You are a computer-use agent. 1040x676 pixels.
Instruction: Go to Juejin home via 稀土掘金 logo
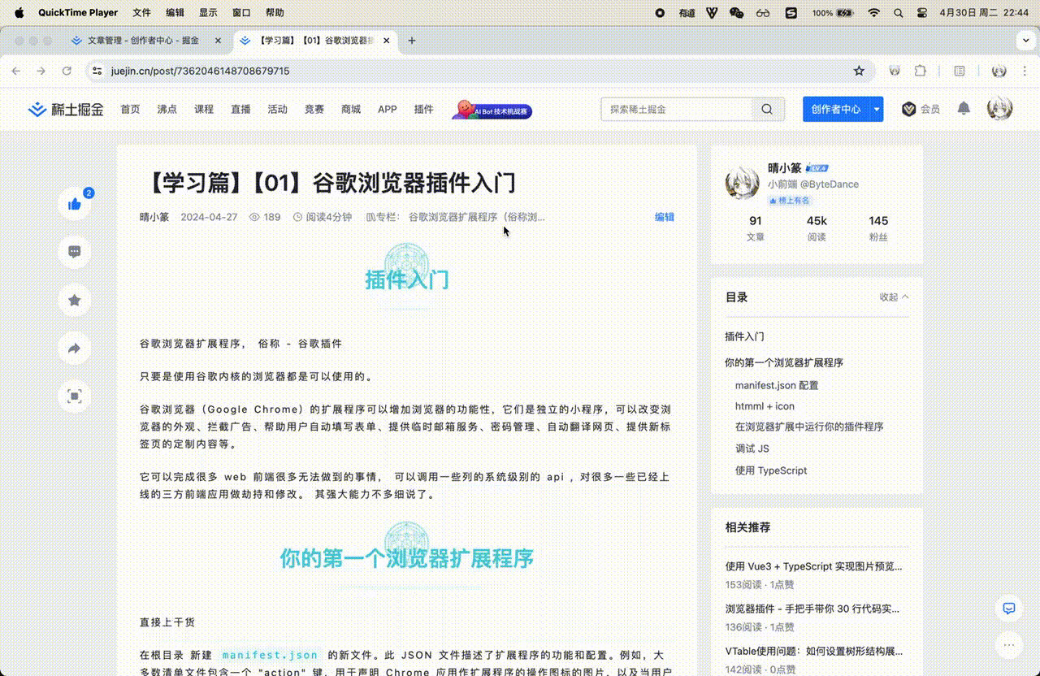(x=66, y=109)
